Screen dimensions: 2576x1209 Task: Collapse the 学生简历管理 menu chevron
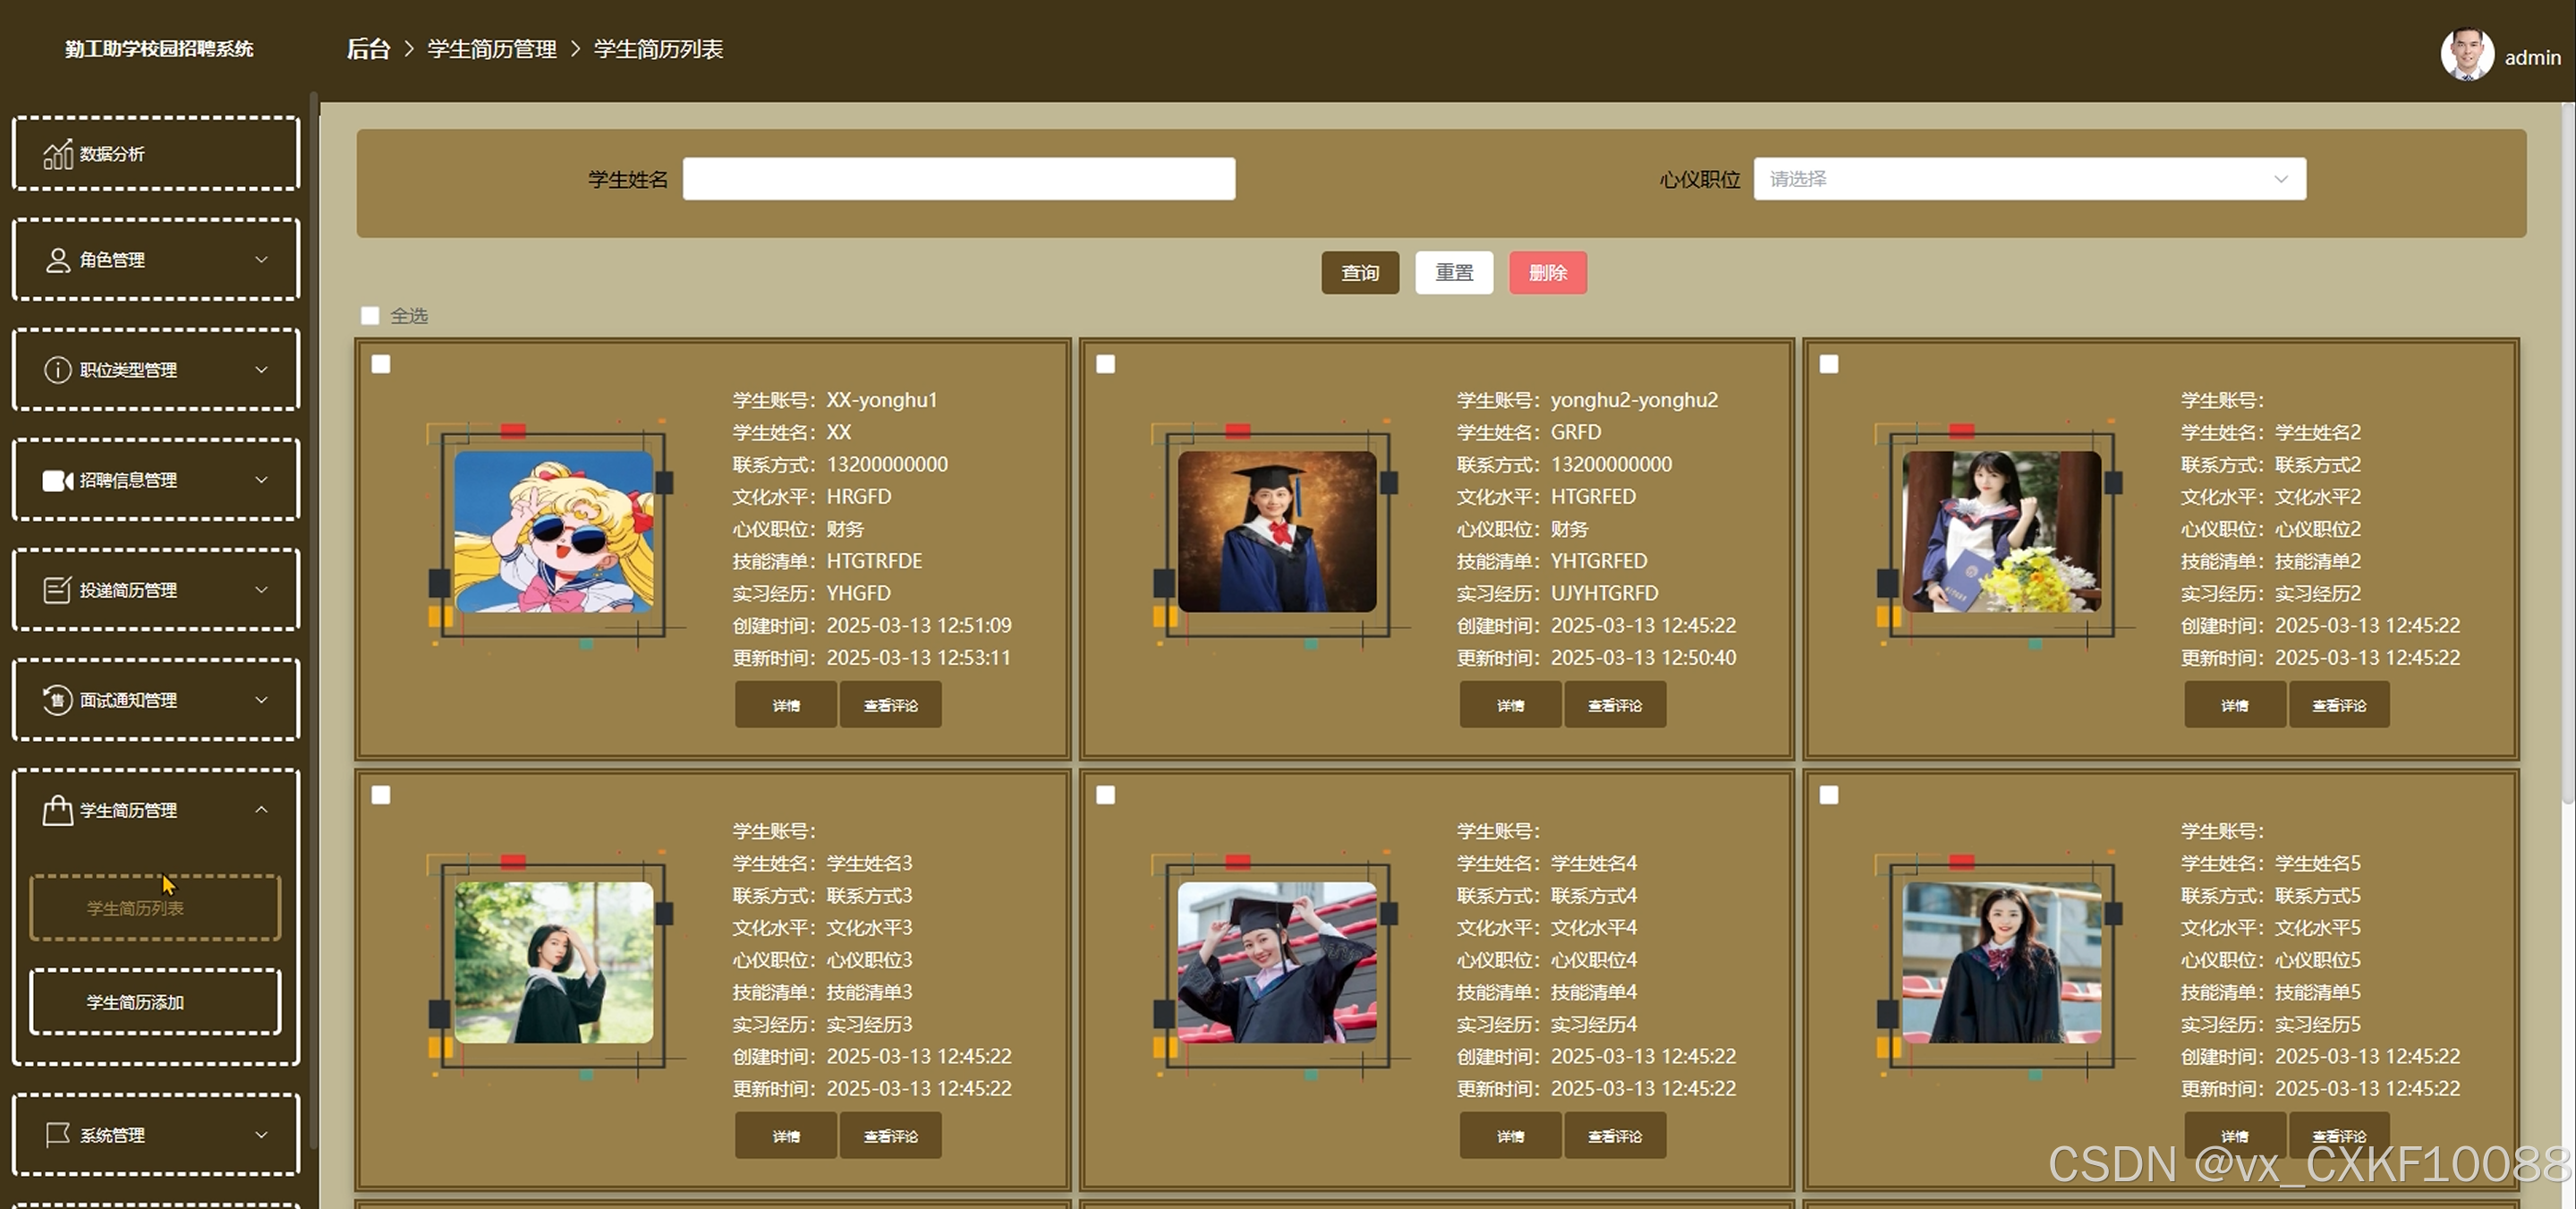pyautogui.click(x=262, y=810)
